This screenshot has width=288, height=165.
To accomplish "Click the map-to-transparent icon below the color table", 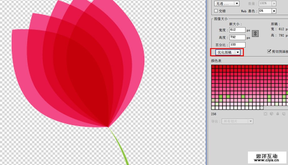I will pos(265,114).
